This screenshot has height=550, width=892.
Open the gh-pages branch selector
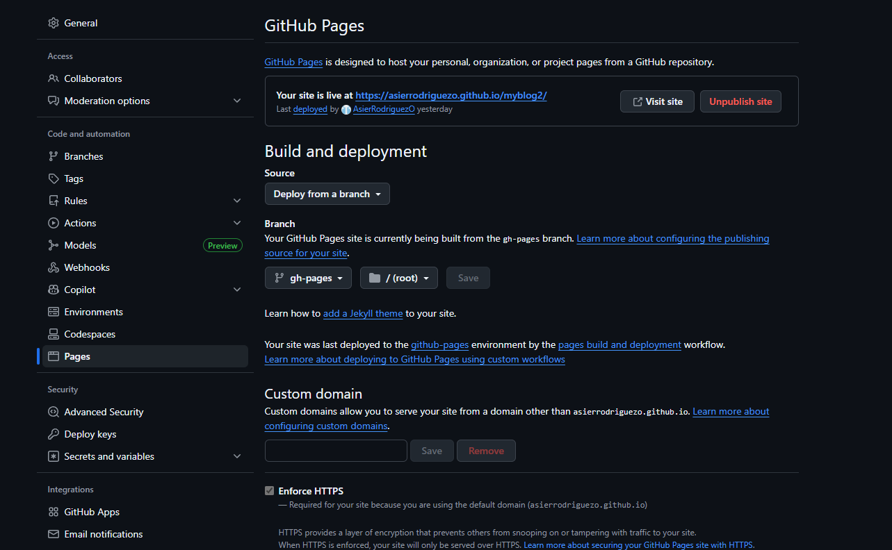(x=308, y=278)
